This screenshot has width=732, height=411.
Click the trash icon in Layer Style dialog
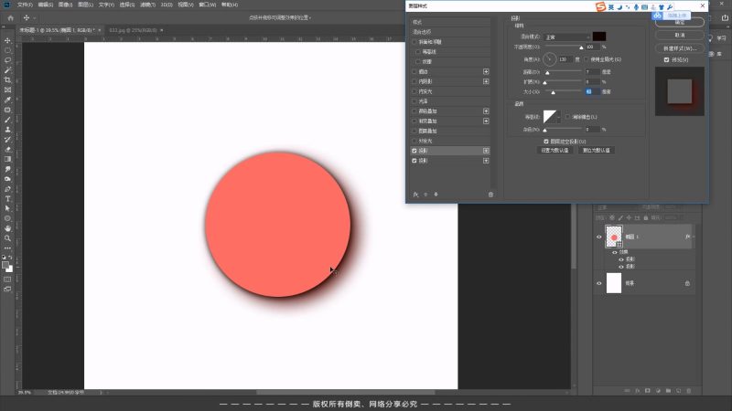[x=490, y=195]
